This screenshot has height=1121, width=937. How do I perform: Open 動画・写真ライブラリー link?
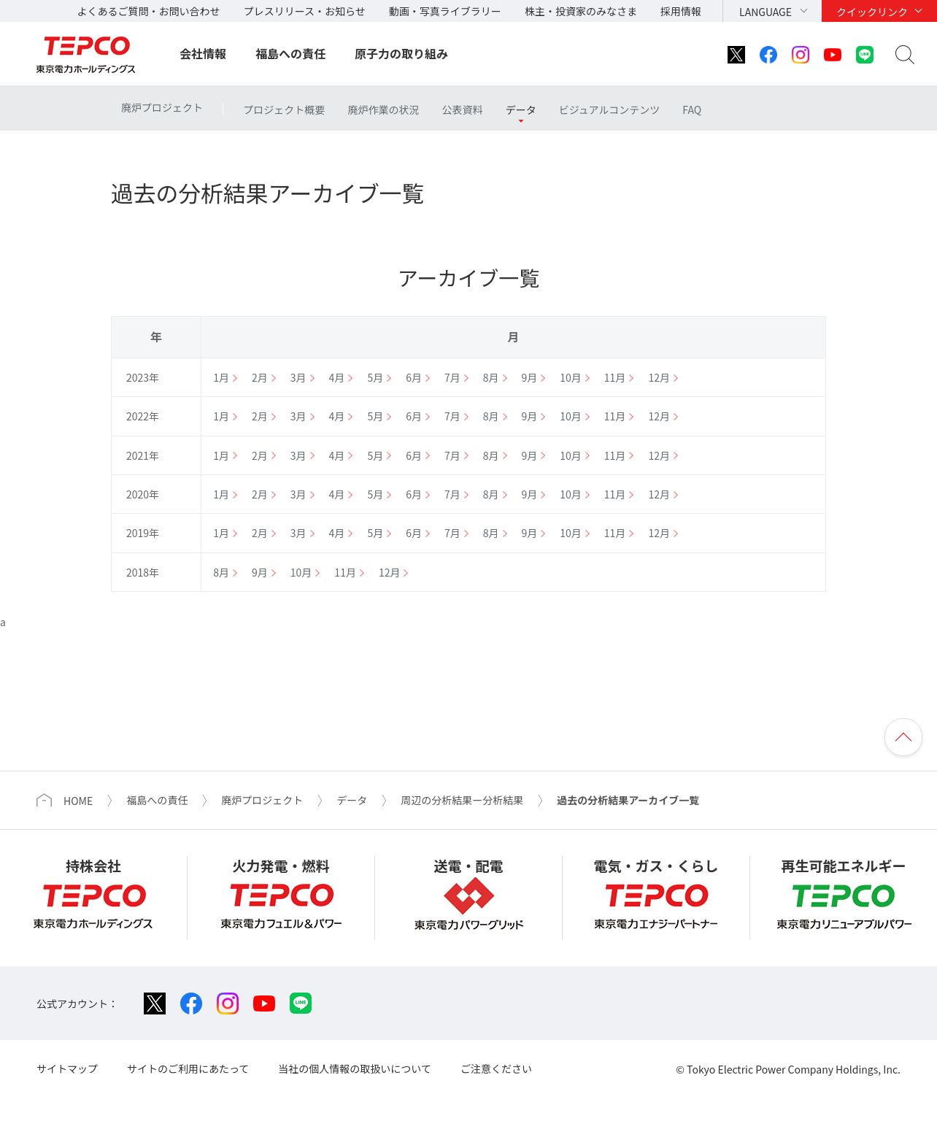[x=445, y=12]
